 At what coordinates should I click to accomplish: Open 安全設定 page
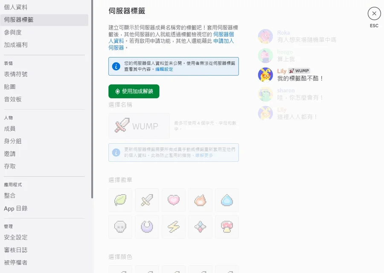tap(44, 237)
